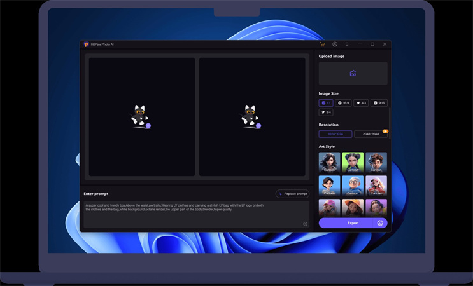Viewport: 473px width, 286px height.
Task: Select the 9:16 image size
Action: pyautogui.click(x=379, y=103)
